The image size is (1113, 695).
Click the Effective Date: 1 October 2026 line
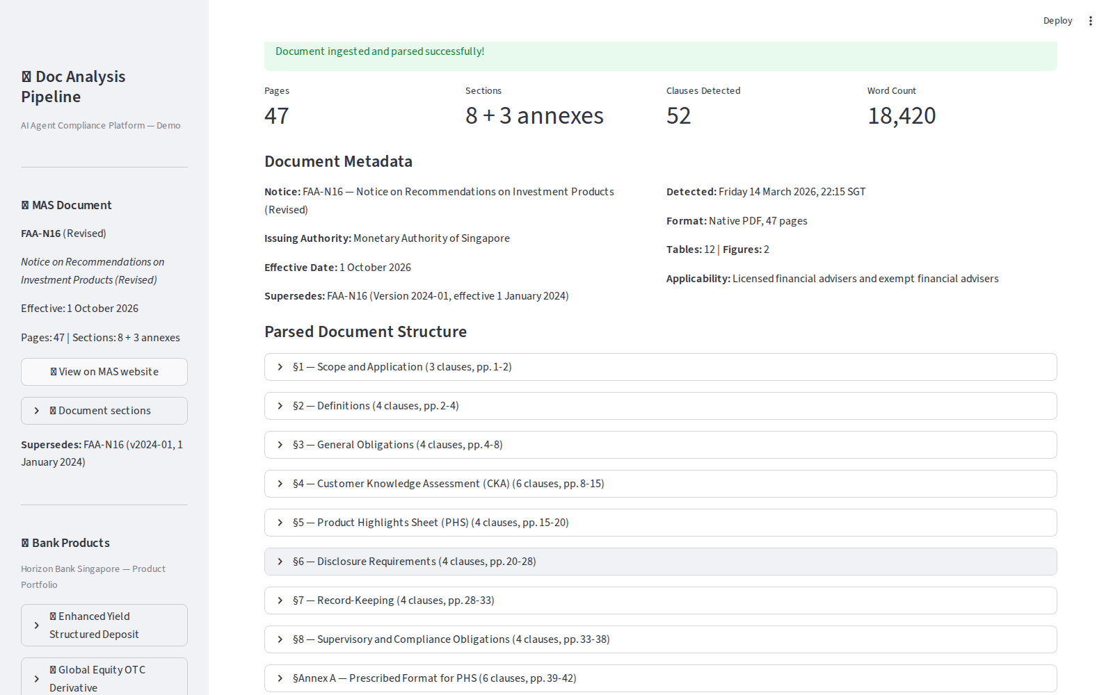tap(337, 268)
